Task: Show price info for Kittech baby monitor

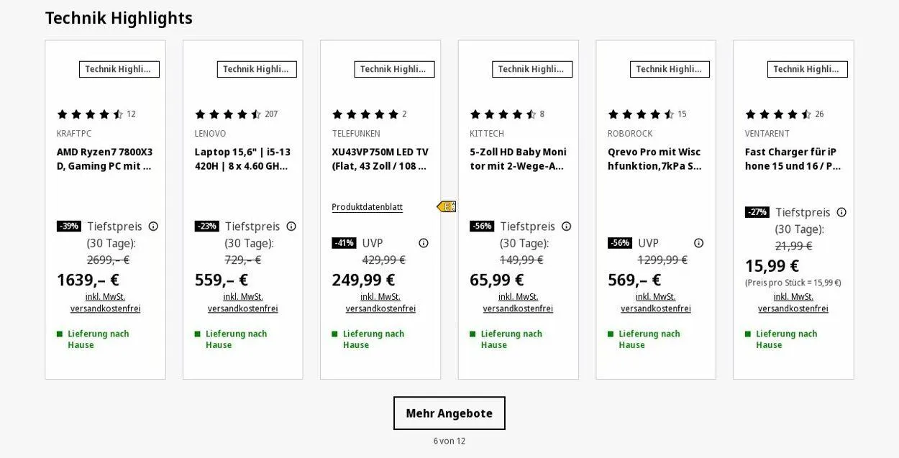Action: tap(566, 226)
